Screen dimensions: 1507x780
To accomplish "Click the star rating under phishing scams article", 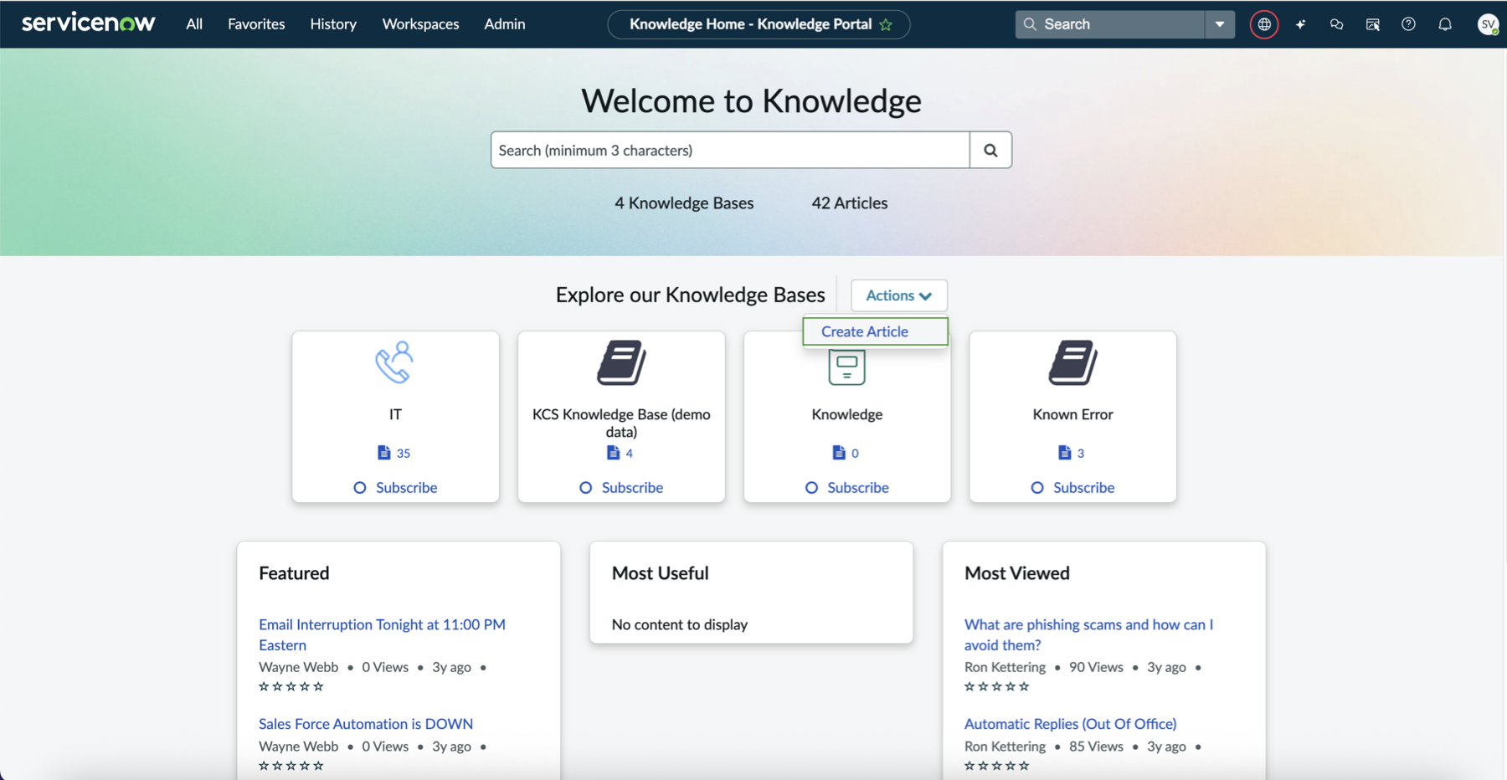I will point(997,686).
